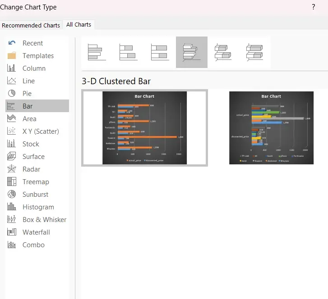Select the Area category label
328x299 pixels.
(x=29, y=118)
